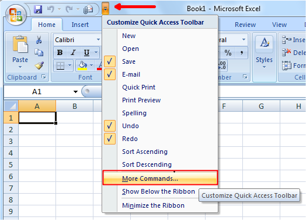Click the Cut scissors icon
Screen dimensions: 306x220
point(39,40)
